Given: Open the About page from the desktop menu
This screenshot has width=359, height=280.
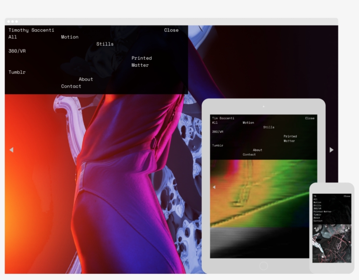Looking at the screenshot, I should [85, 79].
